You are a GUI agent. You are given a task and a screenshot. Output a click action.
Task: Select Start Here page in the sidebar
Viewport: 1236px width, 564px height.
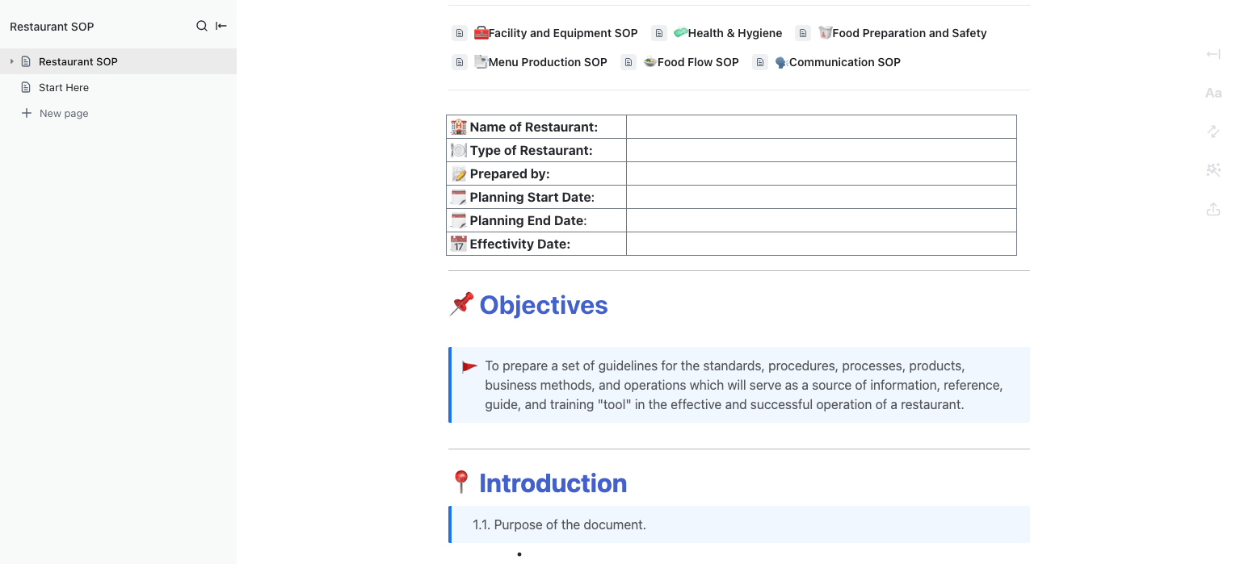pyautogui.click(x=64, y=87)
